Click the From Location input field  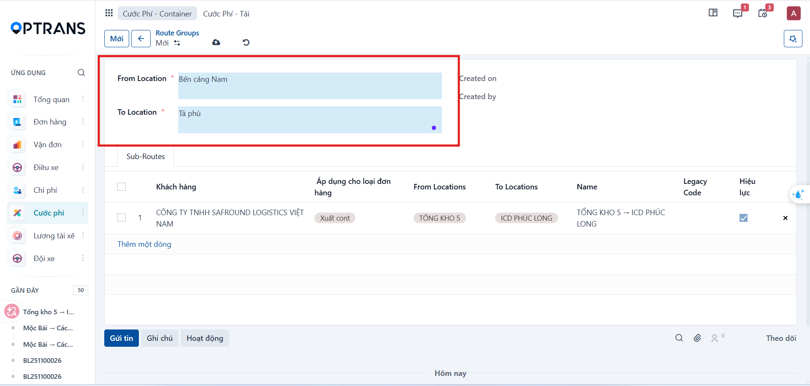click(310, 86)
